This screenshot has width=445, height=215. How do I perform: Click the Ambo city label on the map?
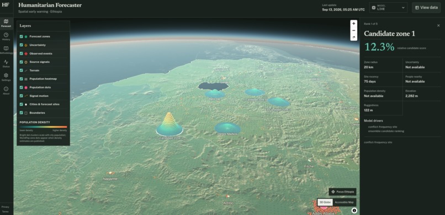click(228, 203)
